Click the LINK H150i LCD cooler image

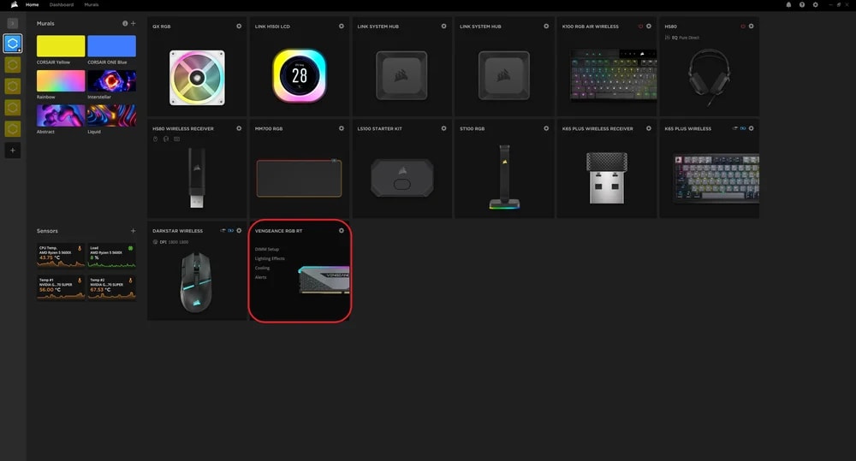(x=299, y=76)
